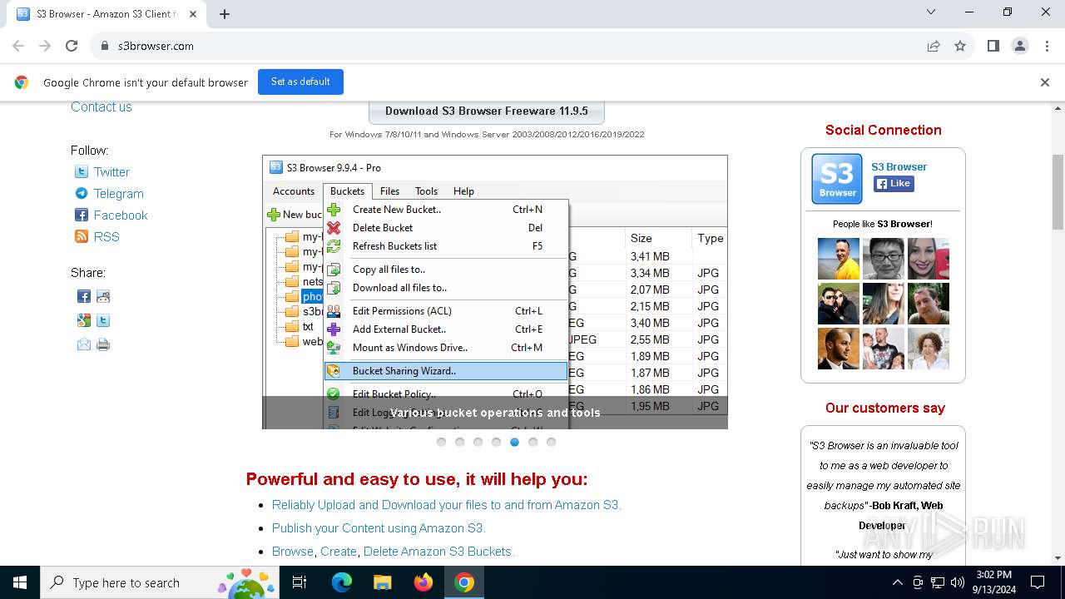Open Delete Amazon S3 Buckets link
The width and height of the screenshot is (1065, 599).
coord(439,552)
